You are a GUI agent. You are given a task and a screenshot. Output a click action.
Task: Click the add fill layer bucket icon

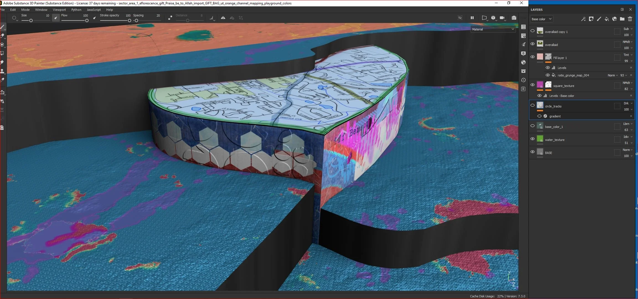coord(607,19)
